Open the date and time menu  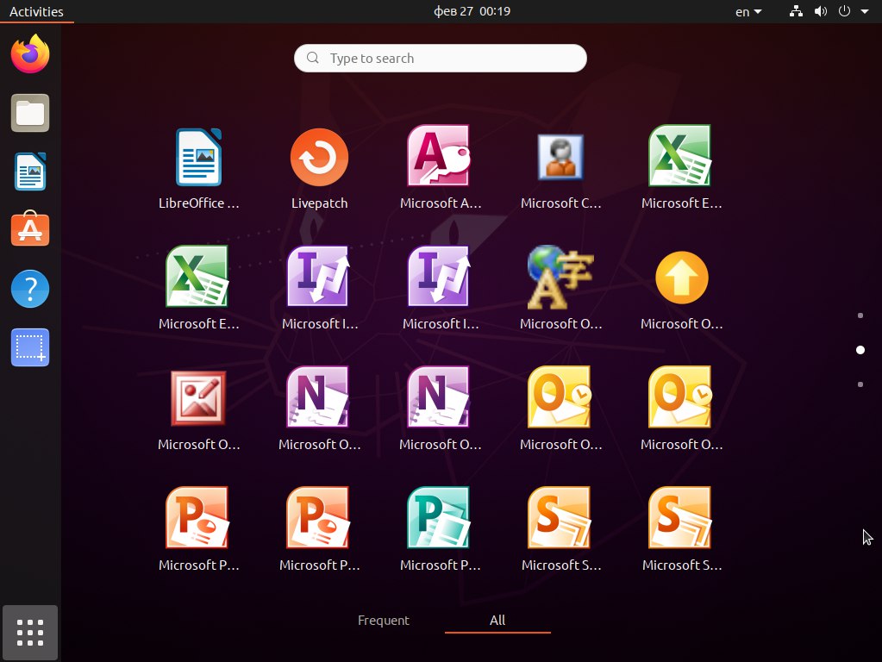point(472,11)
